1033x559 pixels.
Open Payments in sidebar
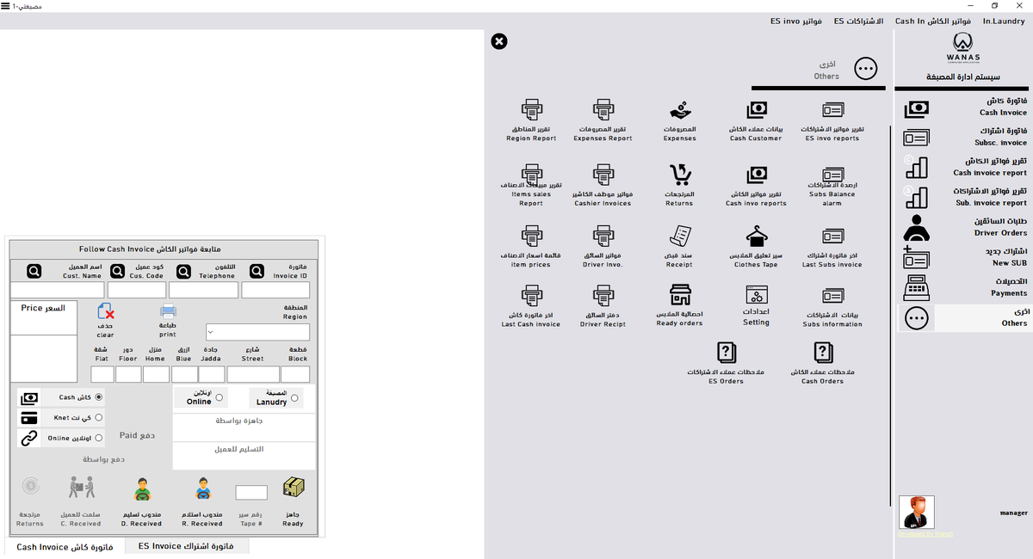pos(964,287)
